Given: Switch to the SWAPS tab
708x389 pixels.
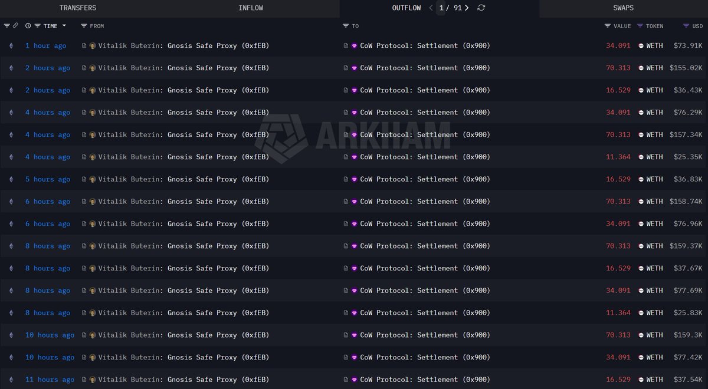Looking at the screenshot, I should [x=624, y=8].
